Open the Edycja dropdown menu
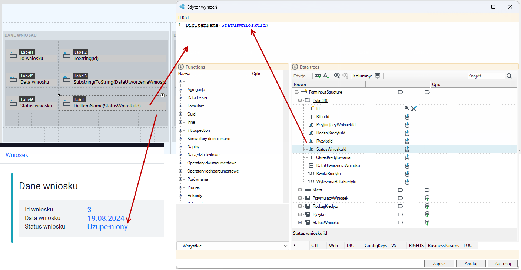This screenshot has width=521, height=270. point(302,76)
